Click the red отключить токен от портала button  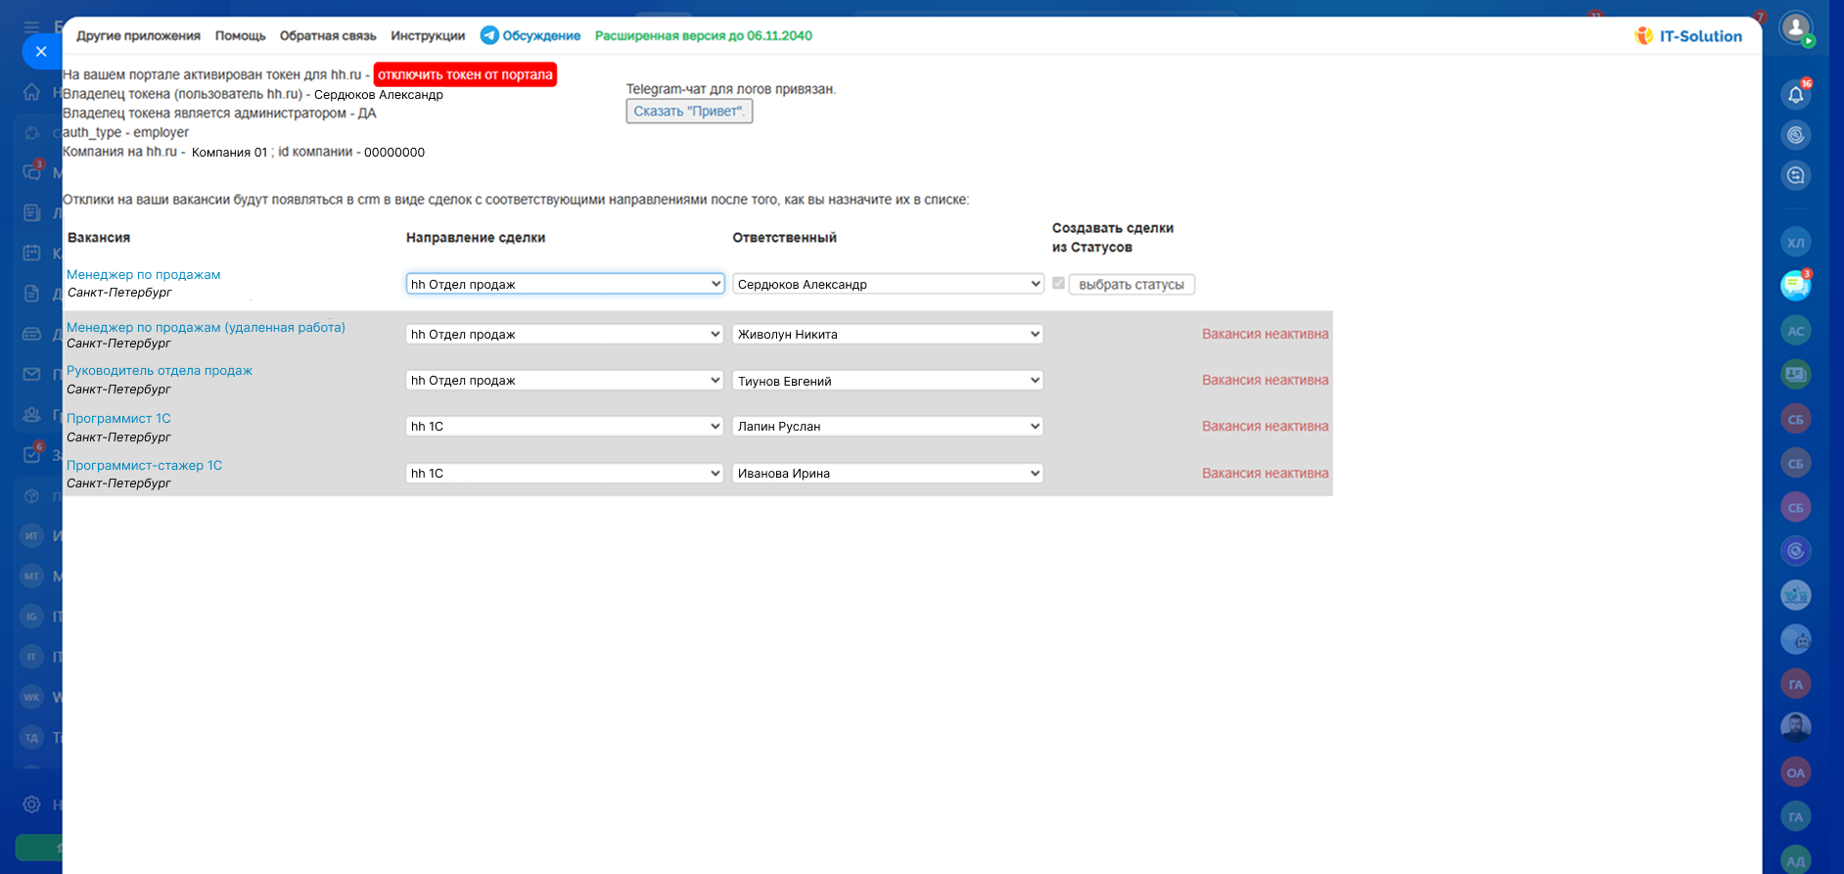pos(465,74)
